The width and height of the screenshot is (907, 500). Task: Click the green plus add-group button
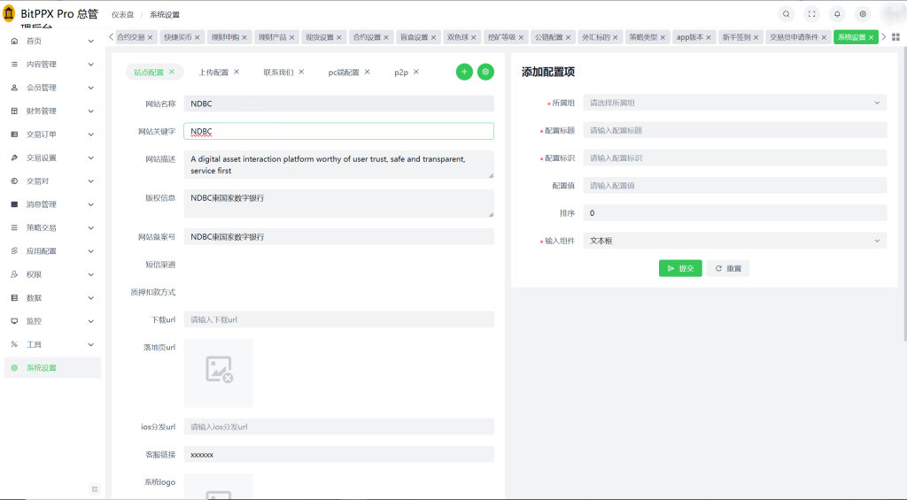coord(464,72)
